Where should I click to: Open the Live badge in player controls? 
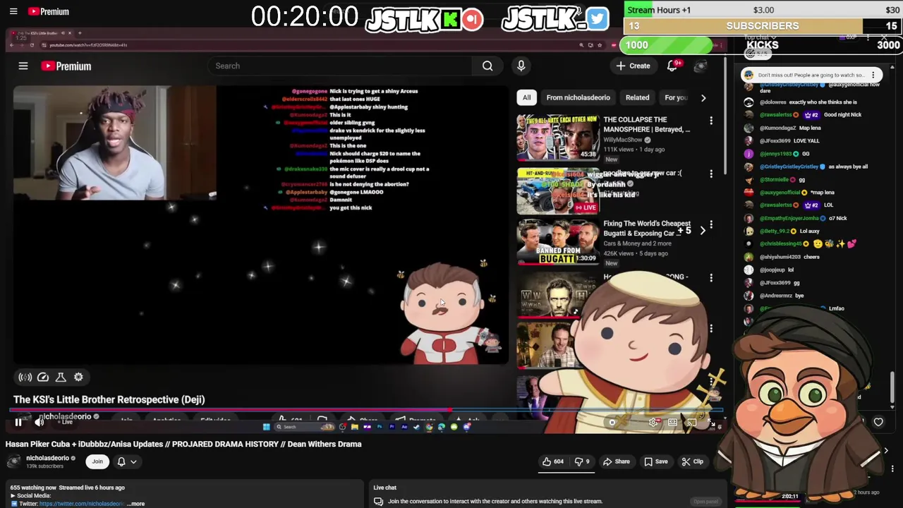tap(67, 422)
